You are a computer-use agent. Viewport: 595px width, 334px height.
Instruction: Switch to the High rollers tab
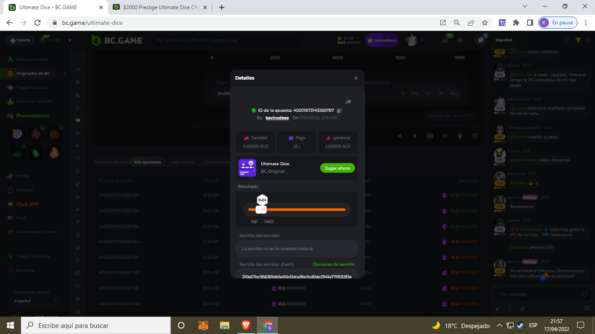[x=182, y=162]
